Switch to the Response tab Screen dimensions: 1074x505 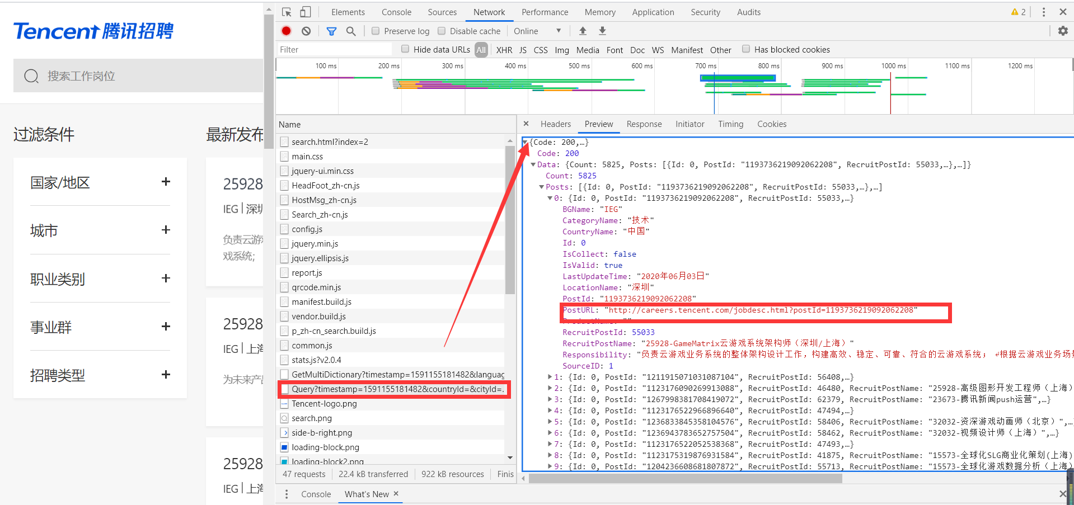tap(644, 124)
